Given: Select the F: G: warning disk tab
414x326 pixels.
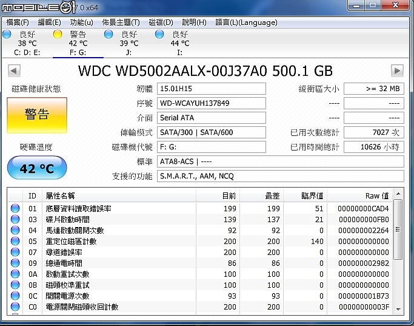Looking at the screenshot, I should coord(78,43).
